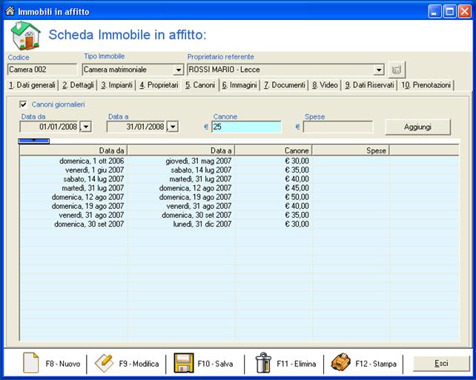Click cell domenica, 30 set 2007 in Data a
Viewport: 476px width, 380px height.
click(x=196, y=215)
